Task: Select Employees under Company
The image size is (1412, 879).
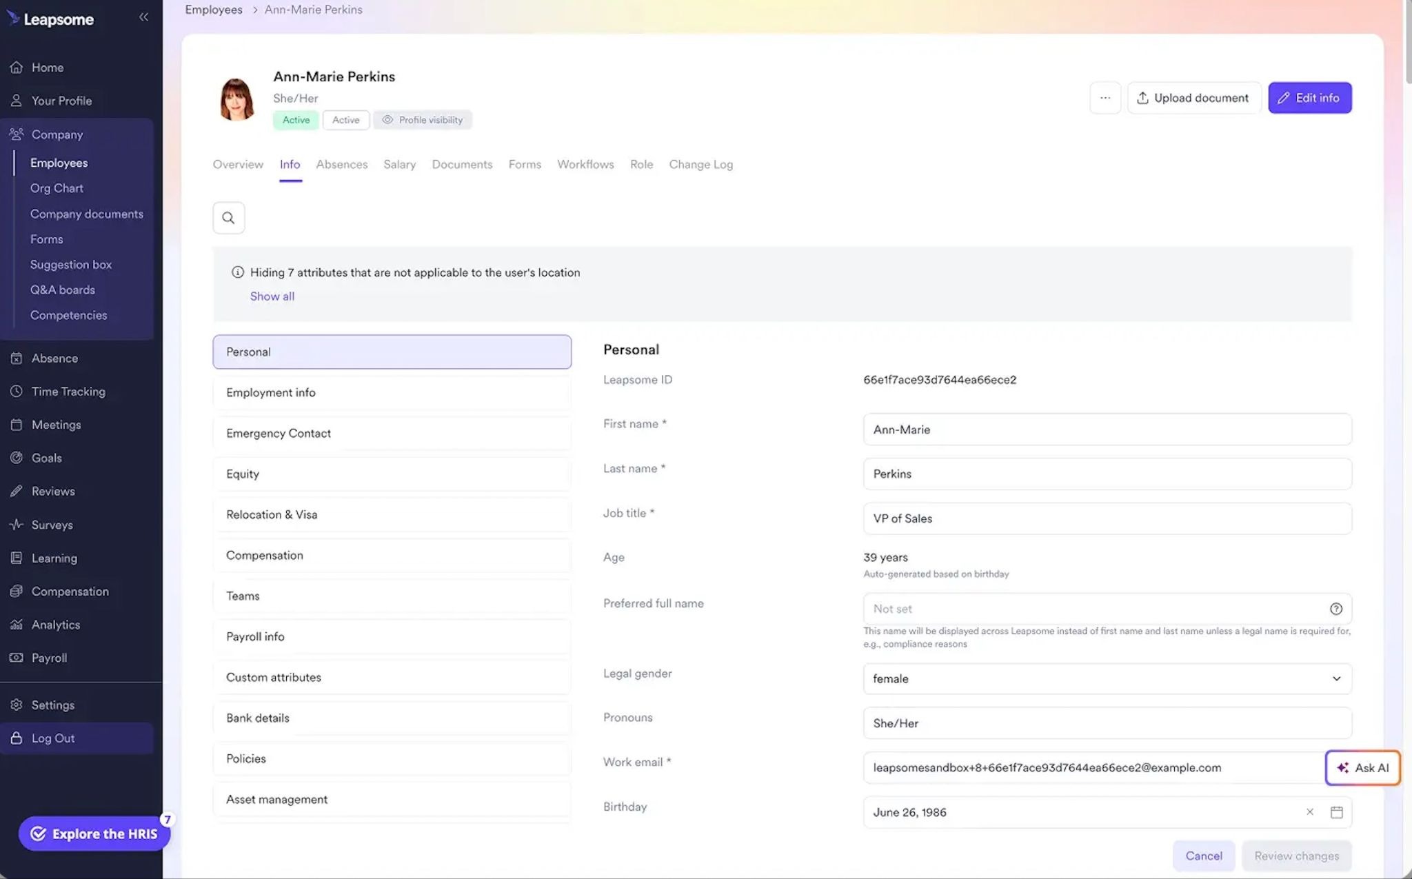Action: 59,163
